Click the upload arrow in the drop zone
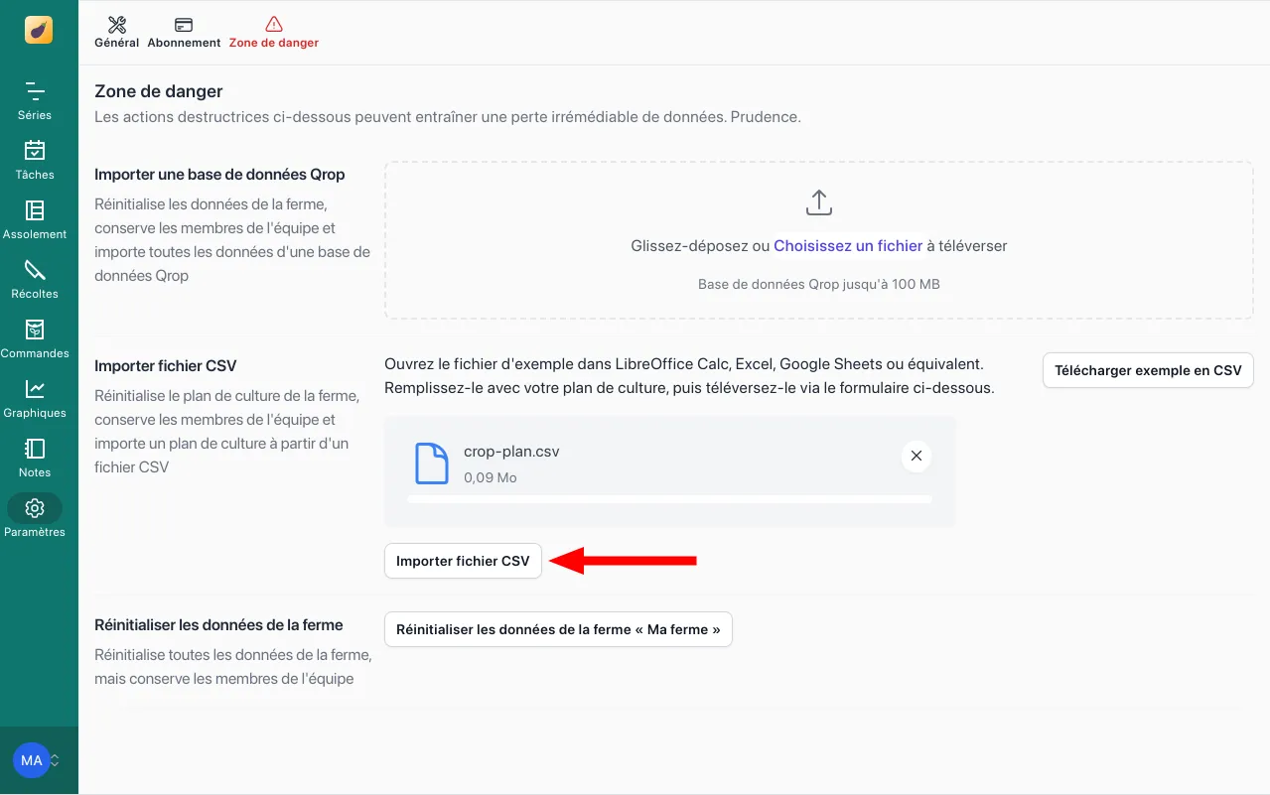The height and width of the screenshot is (795, 1270). pyautogui.click(x=818, y=201)
